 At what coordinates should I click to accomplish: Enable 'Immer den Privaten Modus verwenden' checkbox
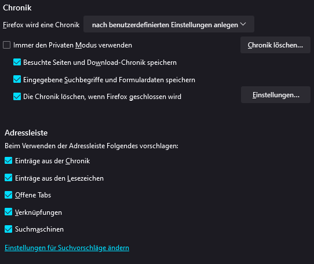click(x=6, y=45)
